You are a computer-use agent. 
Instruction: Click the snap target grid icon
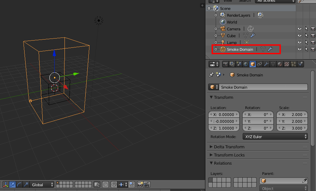(132, 185)
